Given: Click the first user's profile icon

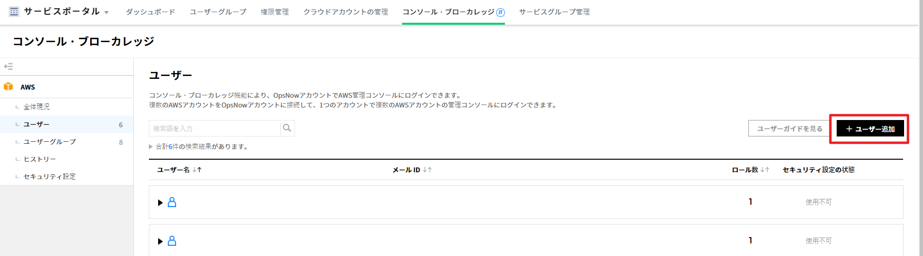Looking at the screenshot, I should click(172, 202).
